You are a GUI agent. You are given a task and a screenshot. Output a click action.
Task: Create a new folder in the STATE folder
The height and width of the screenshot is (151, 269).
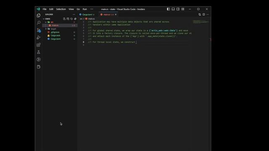[68, 19]
